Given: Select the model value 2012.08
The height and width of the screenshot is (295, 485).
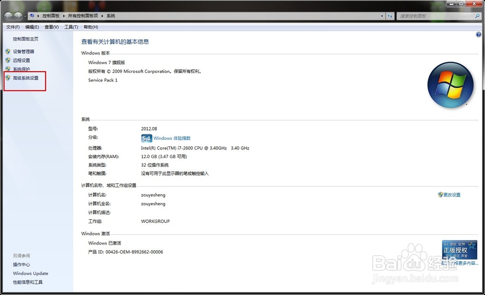Looking at the screenshot, I should [x=149, y=129].
